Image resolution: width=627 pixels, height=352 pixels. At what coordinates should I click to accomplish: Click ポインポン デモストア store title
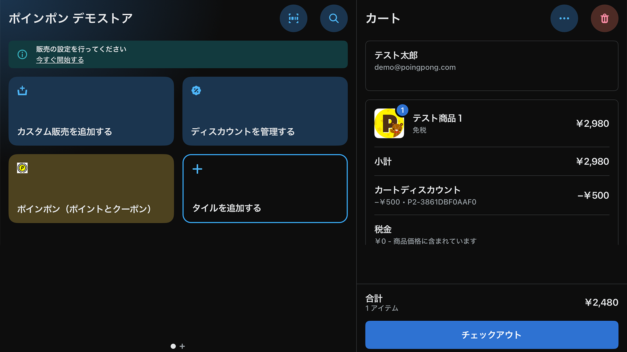pyautogui.click(x=71, y=18)
